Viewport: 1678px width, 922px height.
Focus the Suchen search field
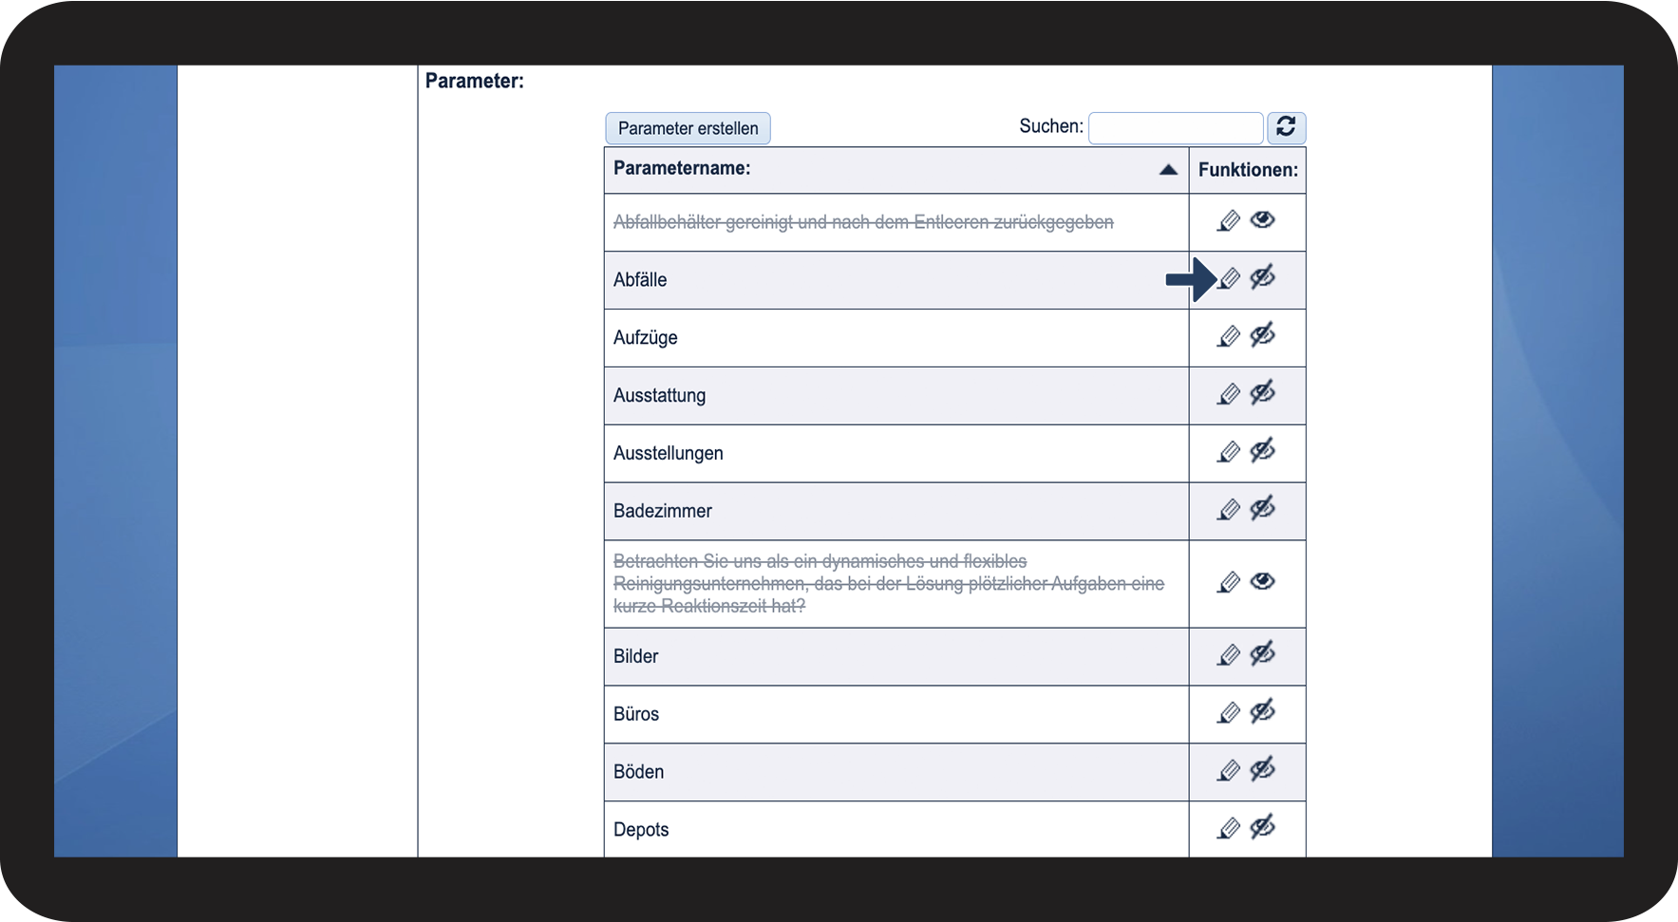(1175, 128)
